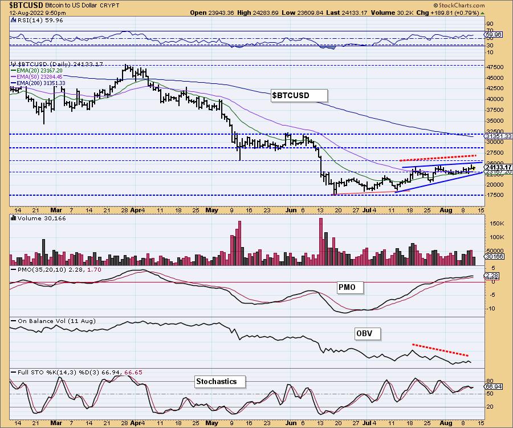Click the green up arrow after Chg percentage
Image resolution: width=513 pixels, height=428 pixels.
(482, 13)
